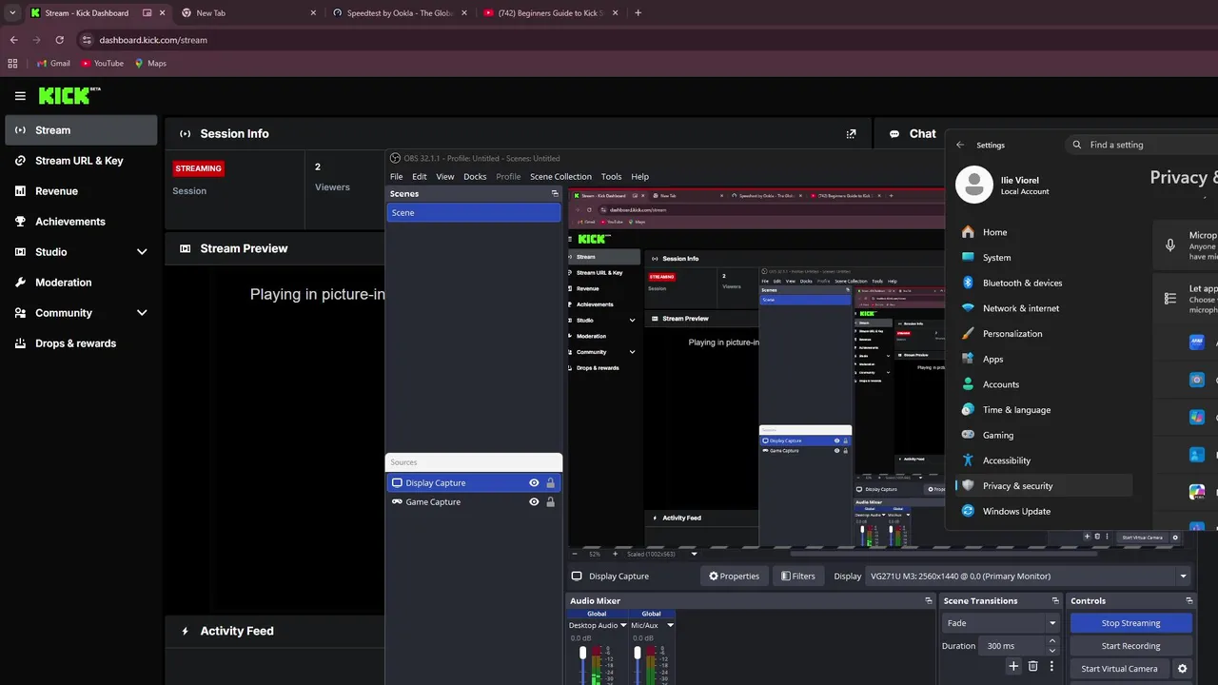Add a new scene transition with plus icon
This screenshot has width=1218, height=685.
point(1013,667)
